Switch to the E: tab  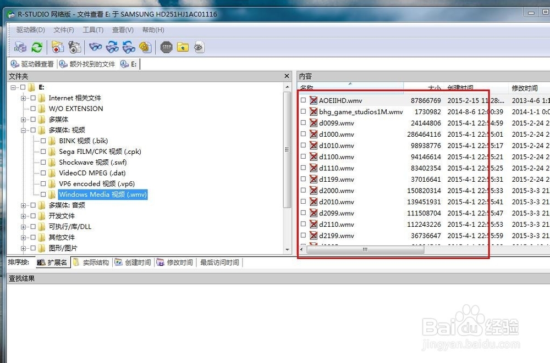coord(129,64)
